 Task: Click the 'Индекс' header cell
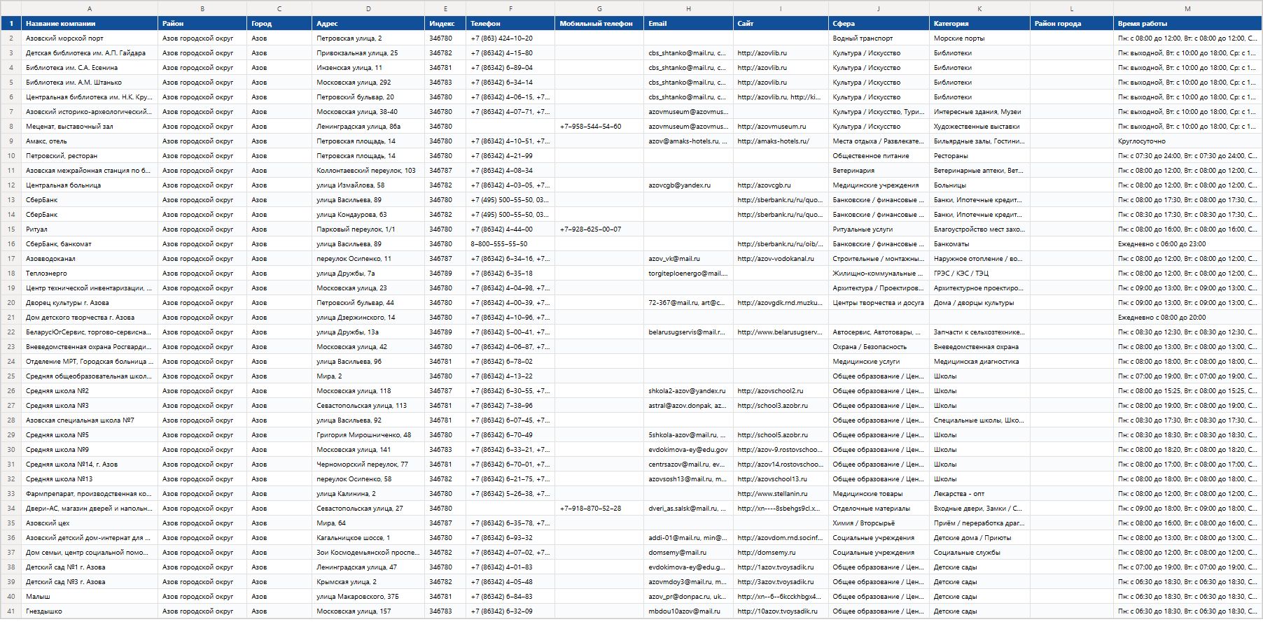click(445, 24)
